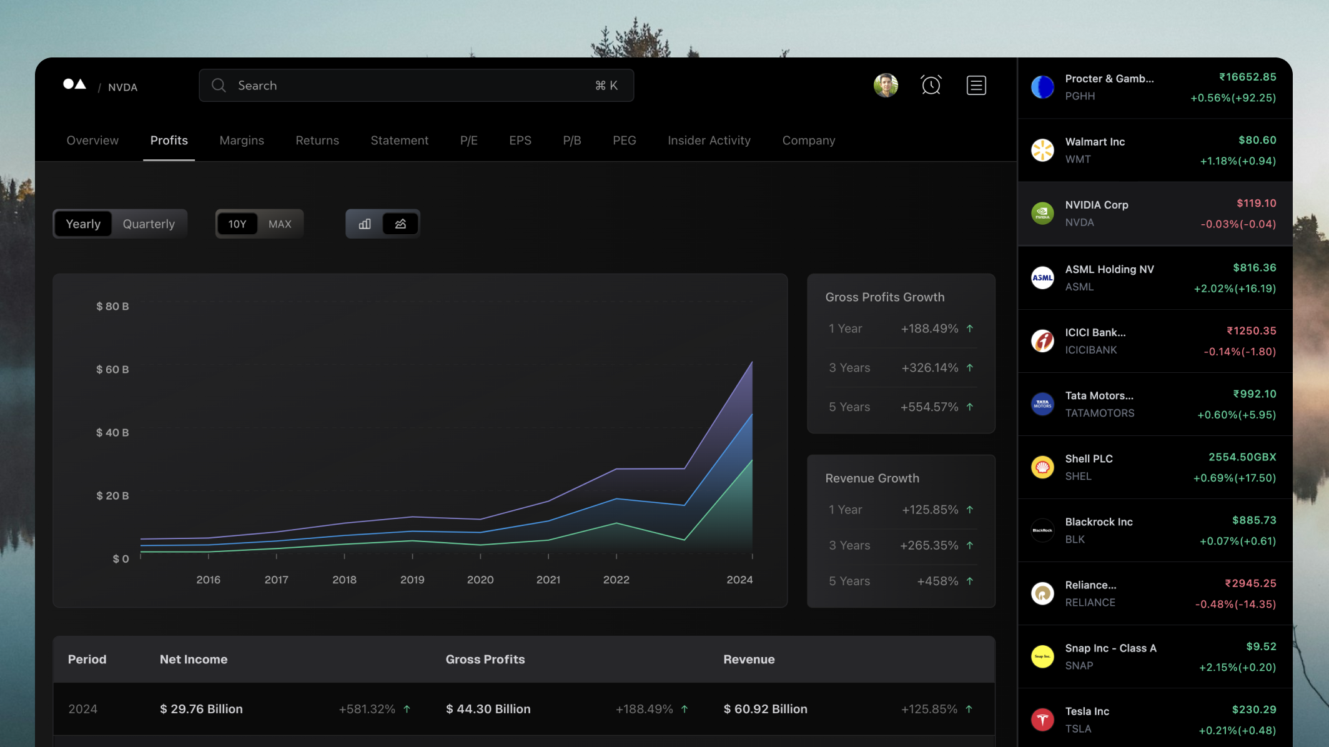Click Gross Profits Growth +554.57% value
The height and width of the screenshot is (747, 1329).
coord(929,407)
